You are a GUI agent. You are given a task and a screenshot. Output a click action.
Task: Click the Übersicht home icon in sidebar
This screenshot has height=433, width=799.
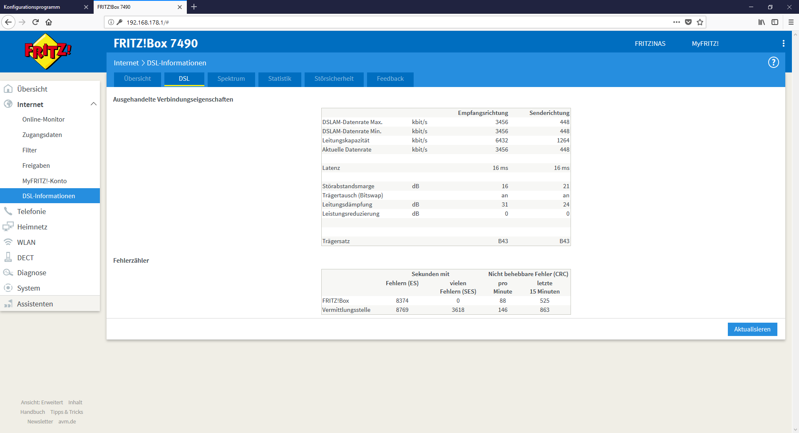click(8, 89)
